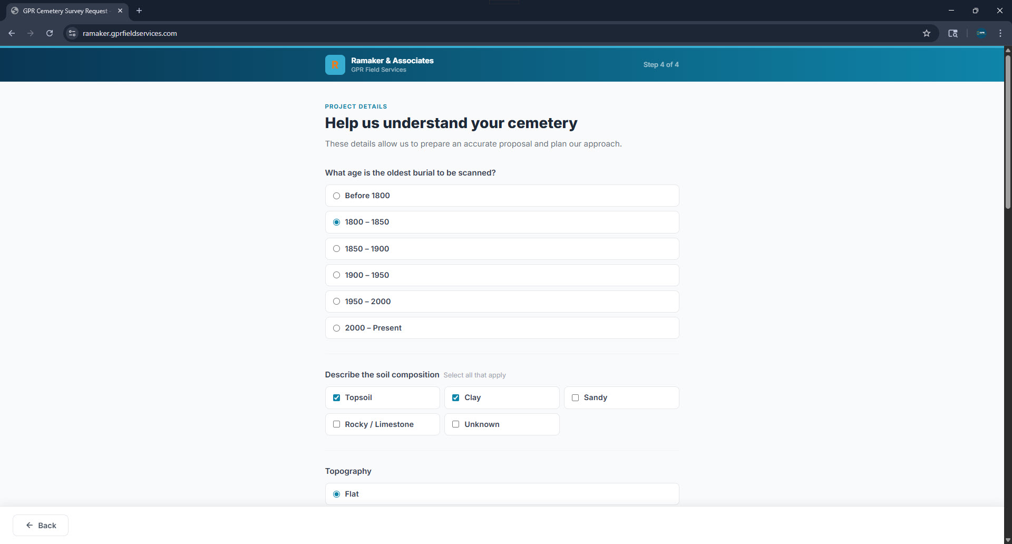Open the tab search icon in toolbar
Viewport: 1012px width, 544px height.
(x=952, y=33)
